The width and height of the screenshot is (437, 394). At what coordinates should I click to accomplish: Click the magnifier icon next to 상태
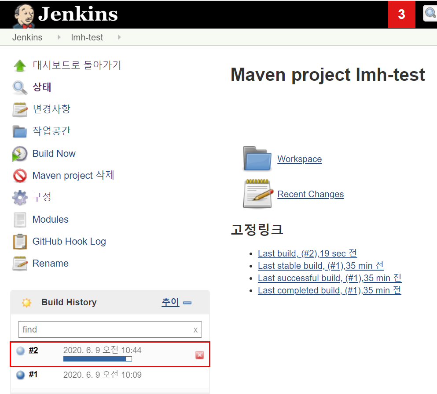20,87
